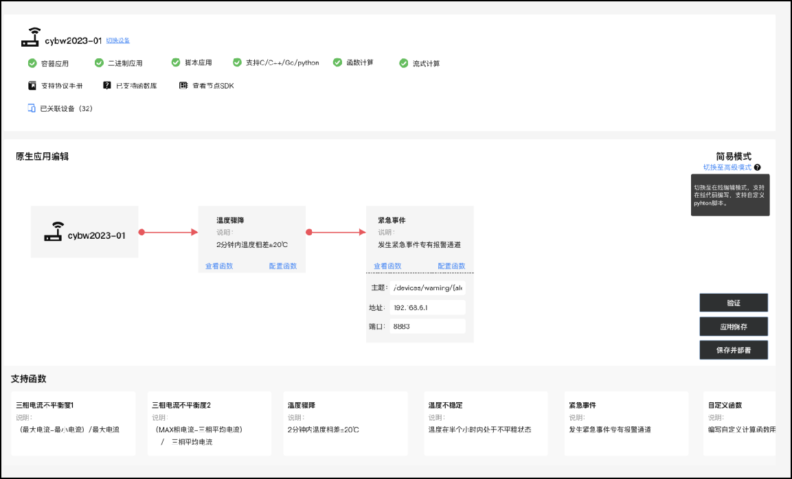The image size is (792, 479).
Task: Click green check icon for 容器应用
Action: point(32,63)
